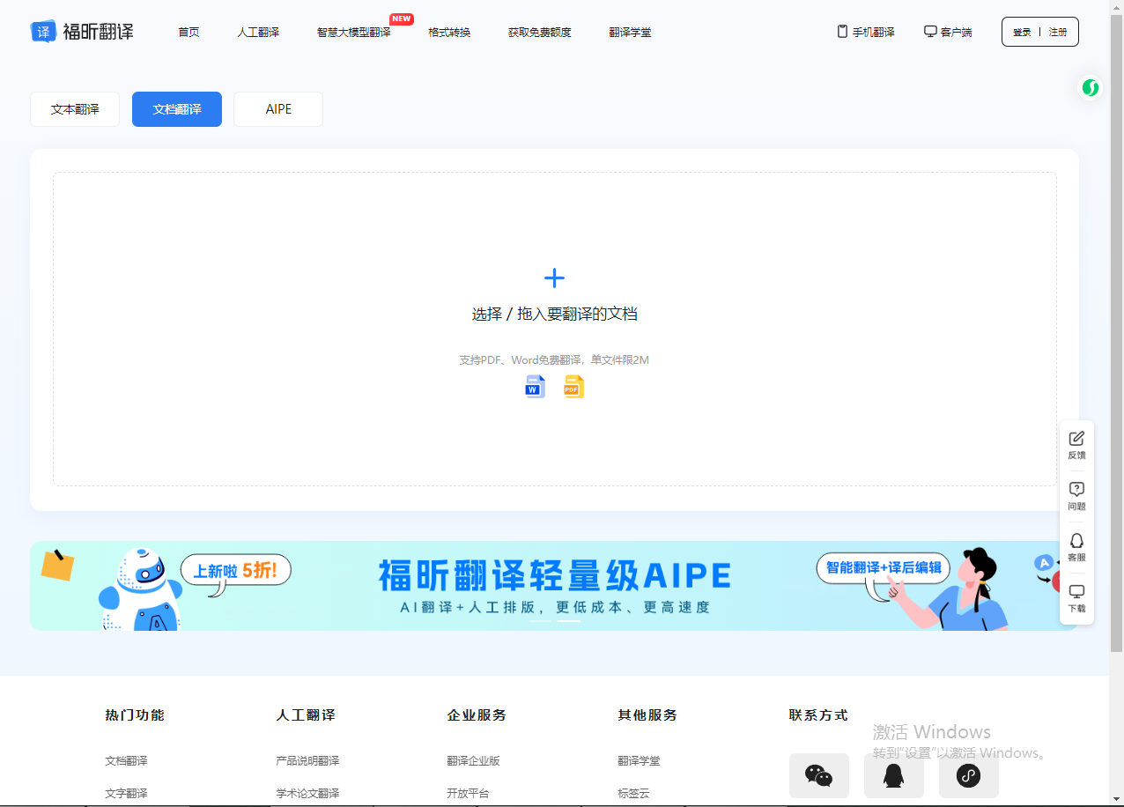The image size is (1124, 807).
Task: Click the 智能翻译+译后编辑 bubble
Action: coord(884,568)
